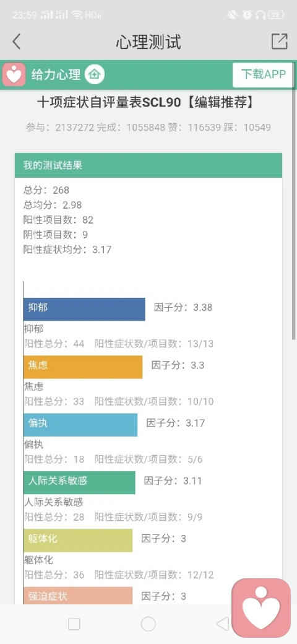Tap the Android recent apps square
The height and width of the screenshot is (644, 297).
pos(74,624)
